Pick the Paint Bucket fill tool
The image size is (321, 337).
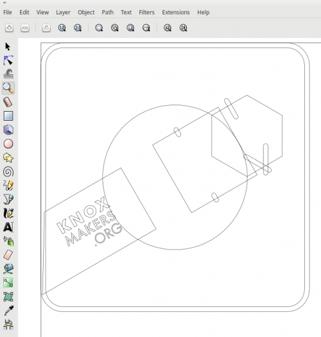[8, 269]
